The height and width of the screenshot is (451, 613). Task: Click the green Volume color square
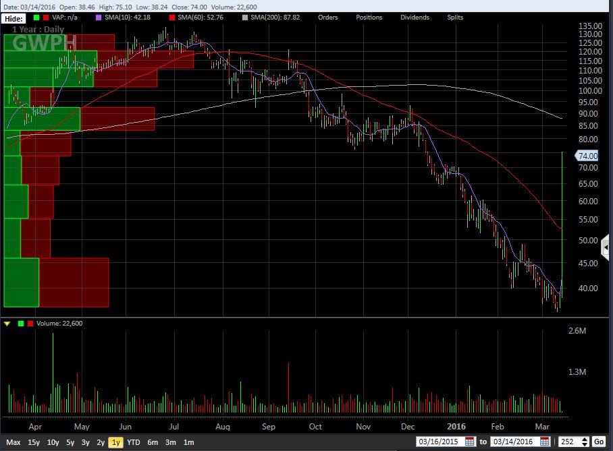(x=21, y=324)
